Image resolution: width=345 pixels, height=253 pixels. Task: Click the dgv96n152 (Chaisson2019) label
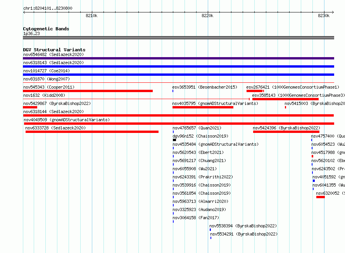[200, 136]
